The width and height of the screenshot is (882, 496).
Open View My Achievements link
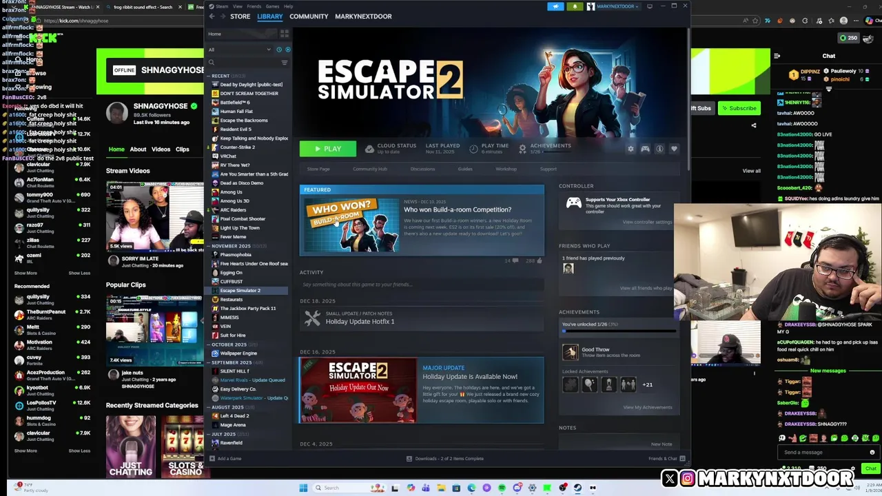(x=647, y=407)
